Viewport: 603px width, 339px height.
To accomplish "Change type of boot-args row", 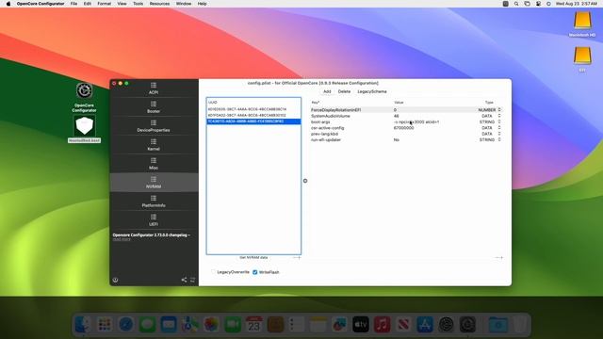I will pos(499,121).
